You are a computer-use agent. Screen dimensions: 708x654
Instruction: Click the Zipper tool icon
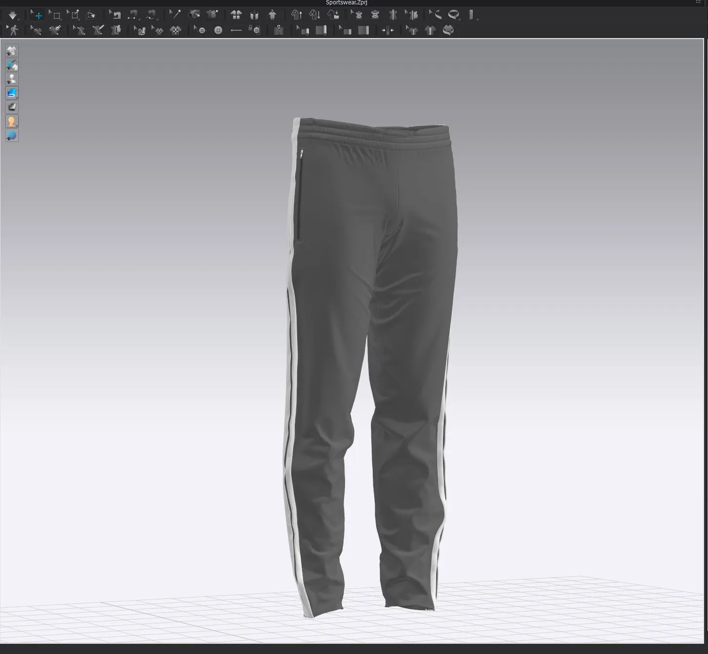(279, 30)
